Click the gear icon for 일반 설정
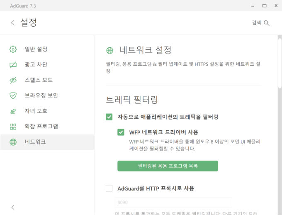Screen dimensions: 282x215 pos(13,49)
